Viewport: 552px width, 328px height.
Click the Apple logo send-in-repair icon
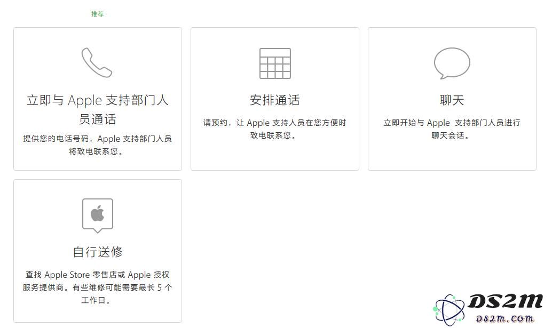[98, 215]
